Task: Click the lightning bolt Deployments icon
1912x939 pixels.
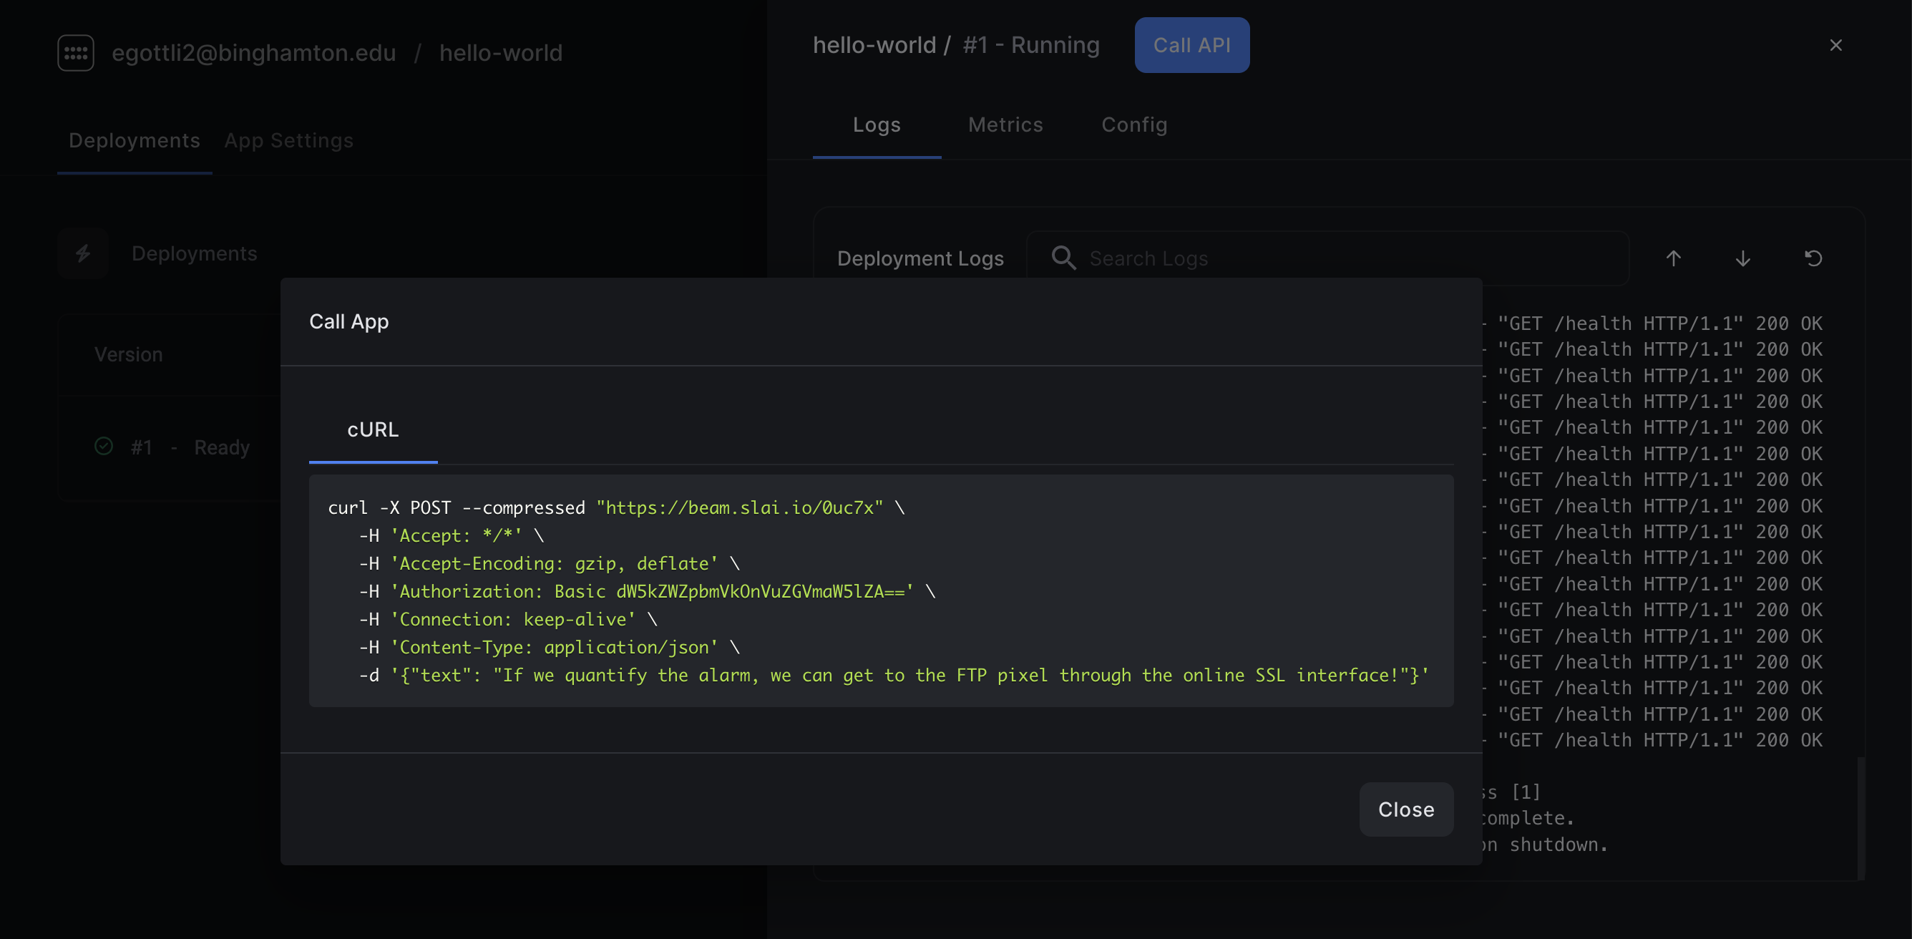Action: [x=83, y=253]
